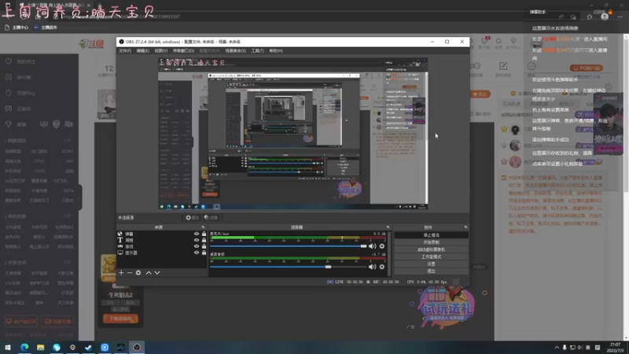Open the 属性 properties button above the sources
This screenshot has width=629, height=354.
[193, 218]
